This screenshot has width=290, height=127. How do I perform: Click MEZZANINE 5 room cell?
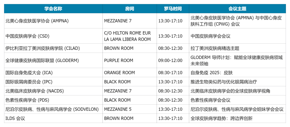coord(130,109)
